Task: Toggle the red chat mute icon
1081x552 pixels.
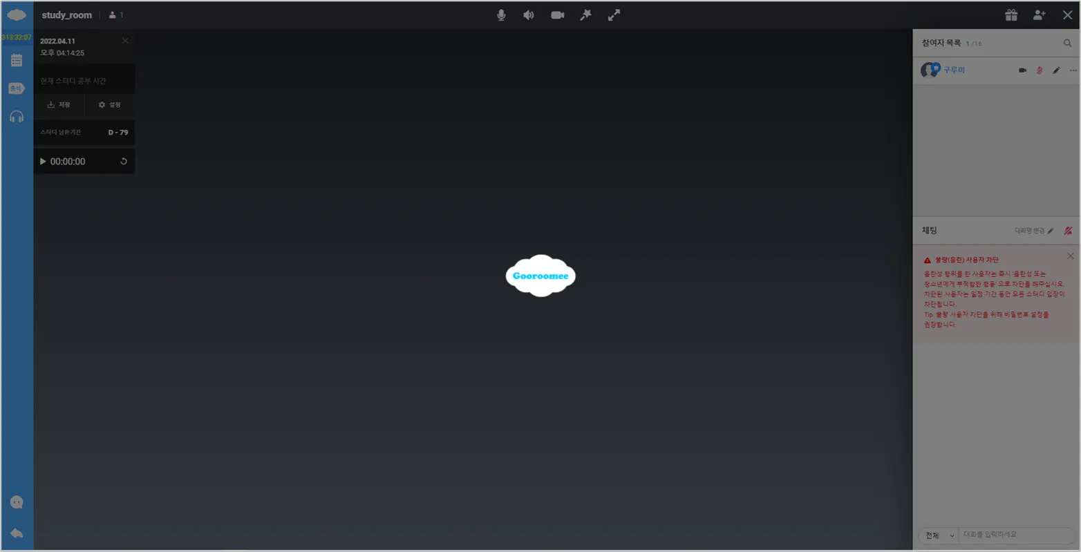Action: (x=1068, y=231)
